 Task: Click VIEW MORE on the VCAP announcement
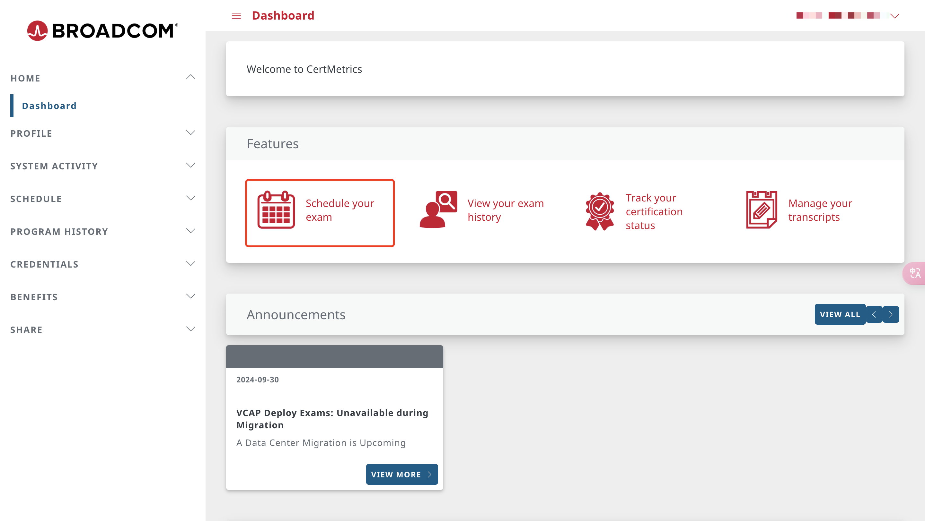click(402, 474)
